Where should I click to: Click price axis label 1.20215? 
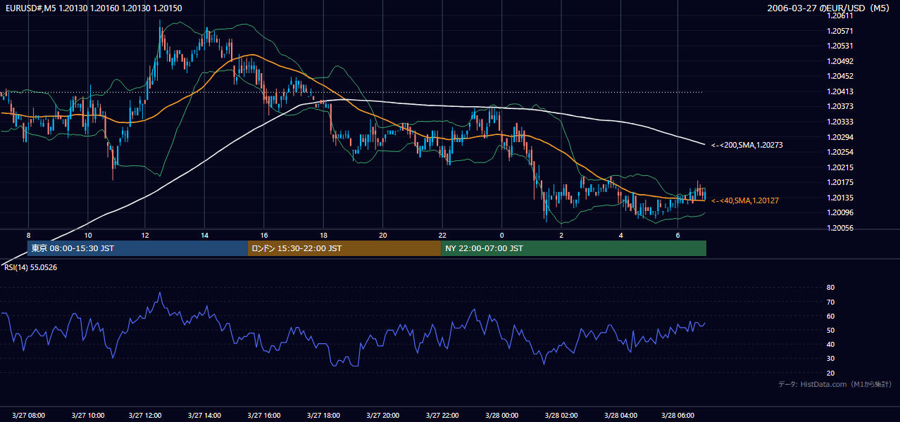840,167
